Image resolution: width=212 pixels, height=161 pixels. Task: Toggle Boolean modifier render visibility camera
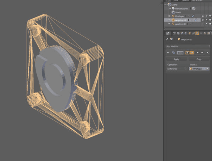tap(187, 52)
